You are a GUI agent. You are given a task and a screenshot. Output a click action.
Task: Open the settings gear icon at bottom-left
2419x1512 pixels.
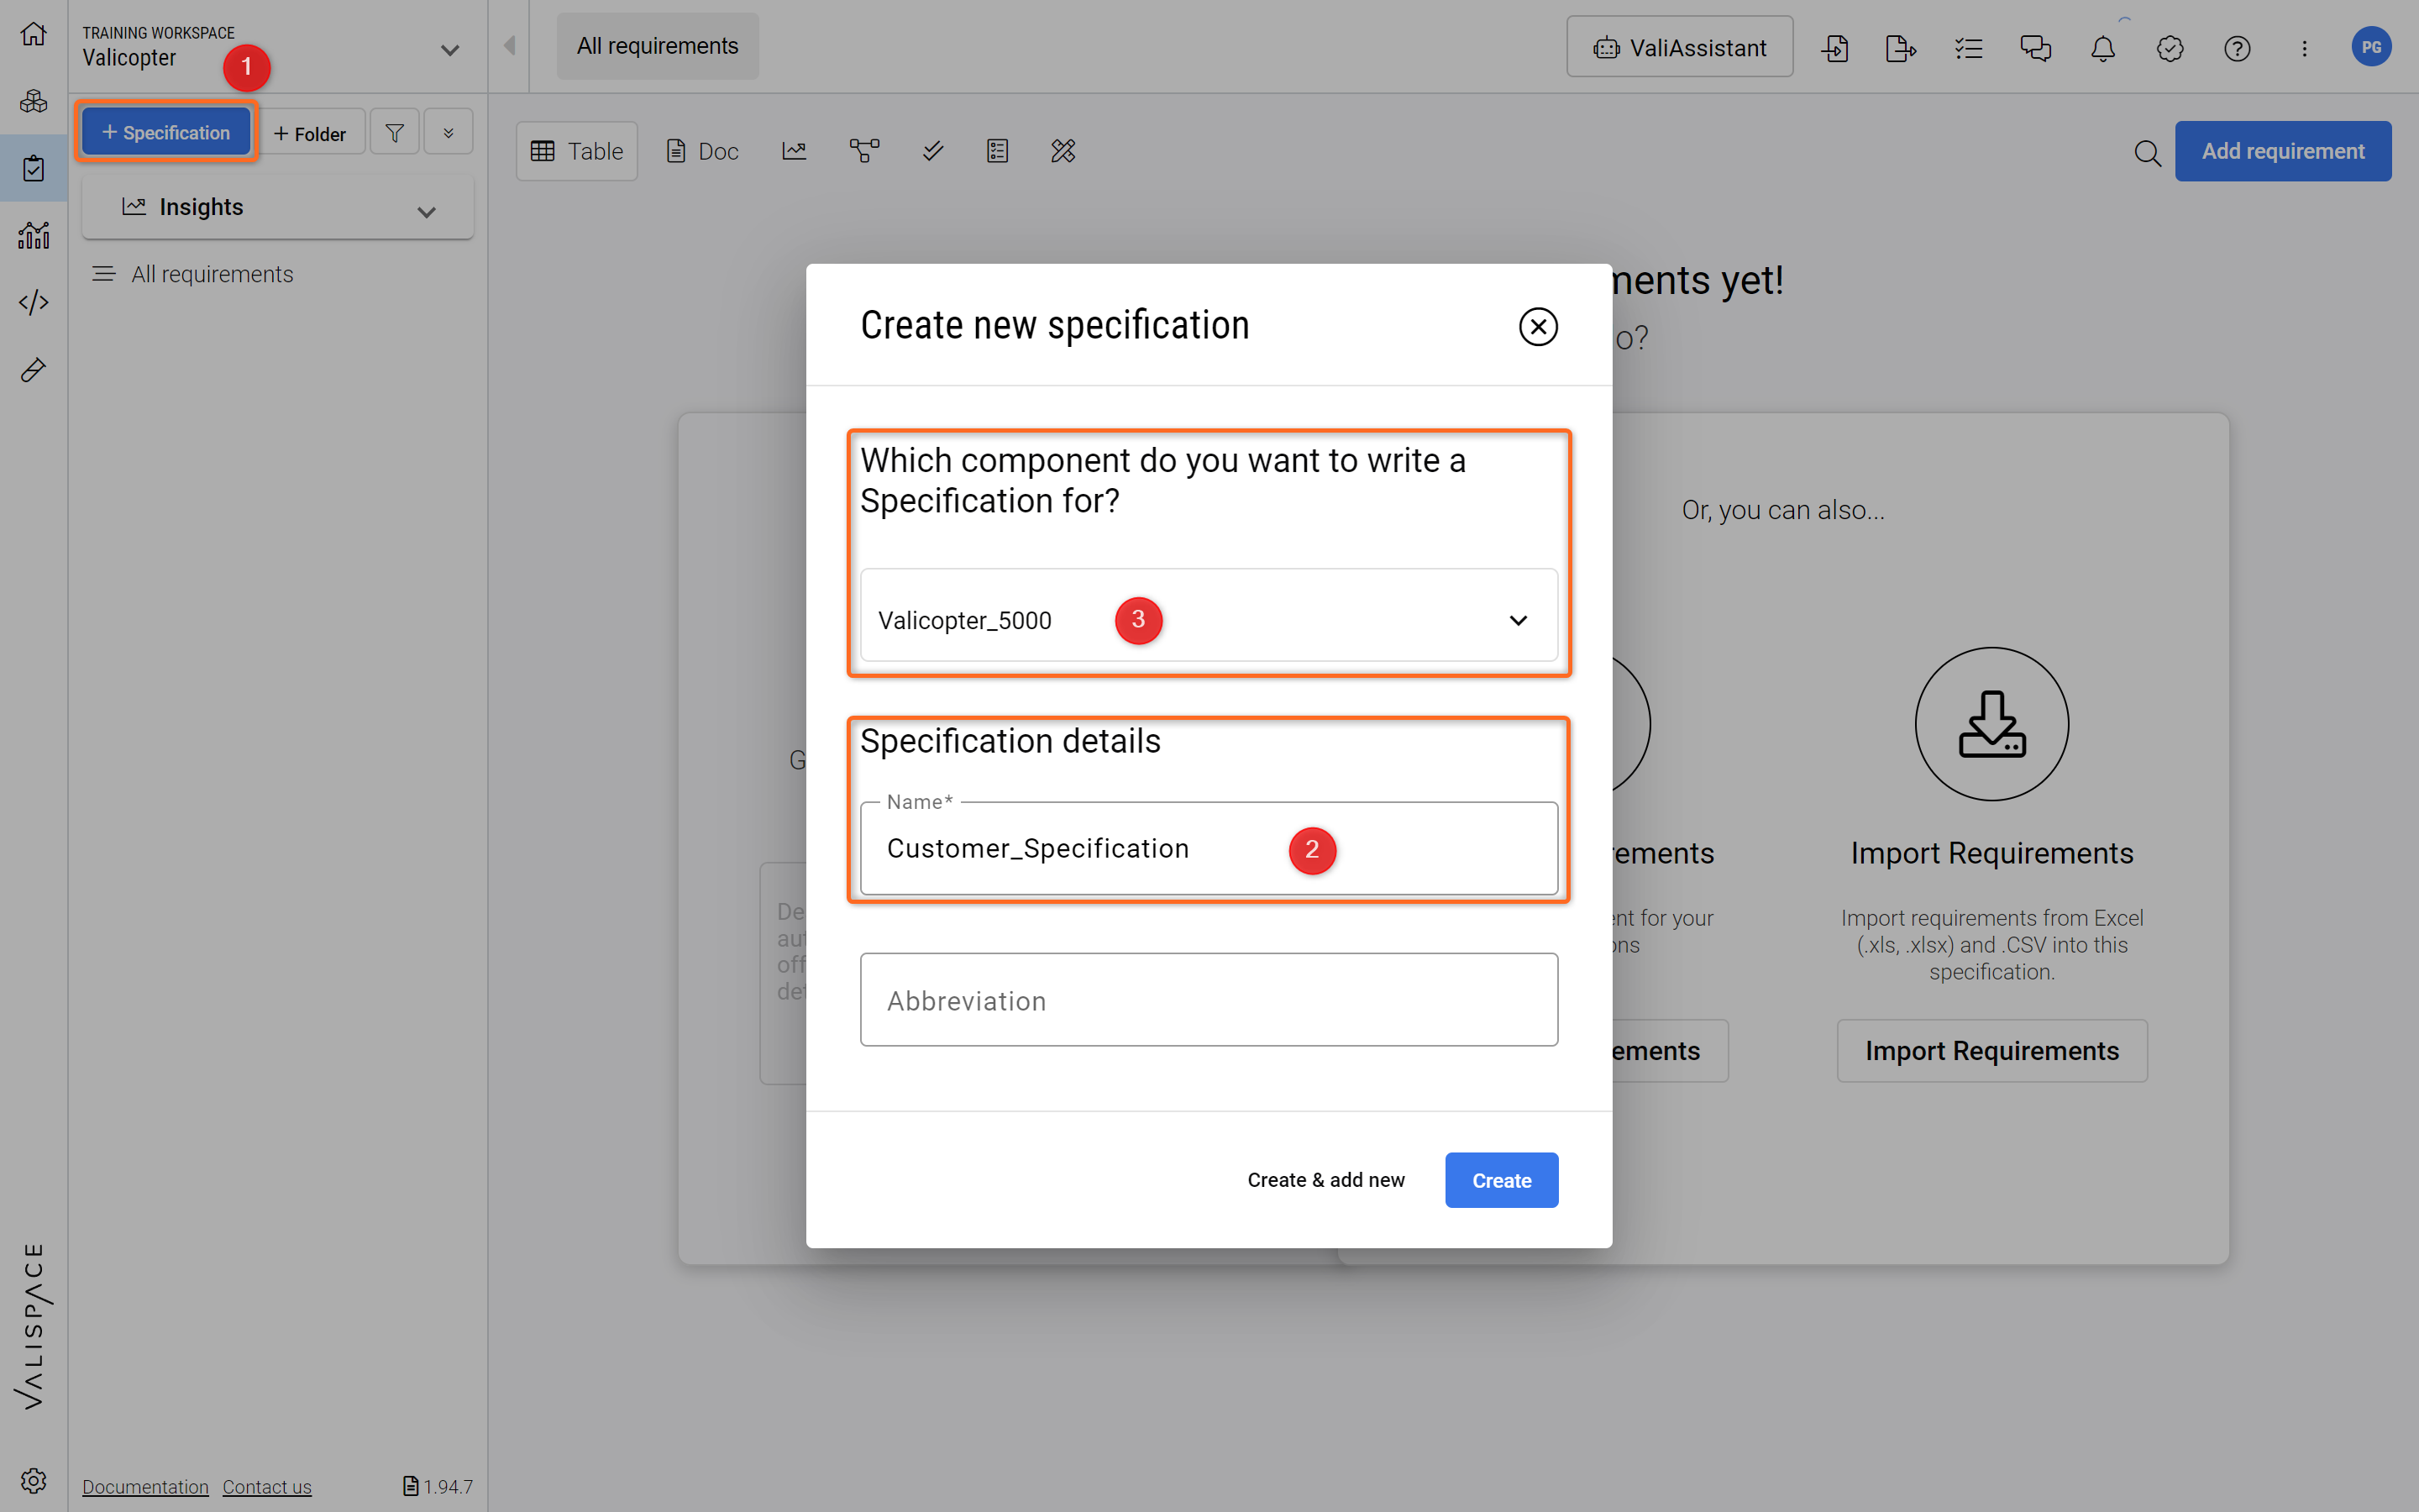(33, 1480)
